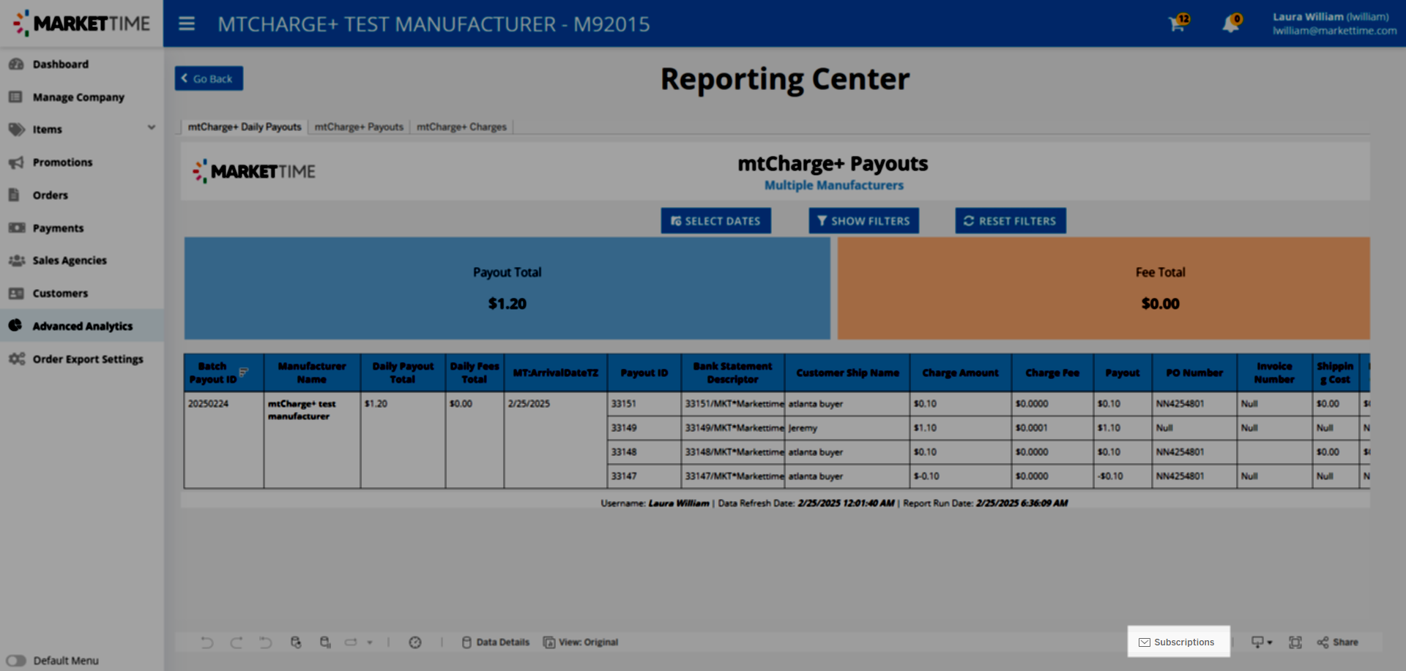Open the notifications bell

coord(1232,23)
